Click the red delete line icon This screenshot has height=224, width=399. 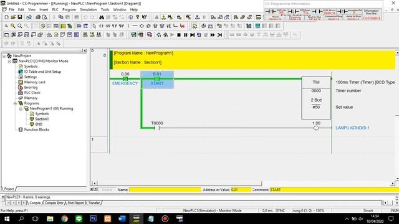click(182, 26)
